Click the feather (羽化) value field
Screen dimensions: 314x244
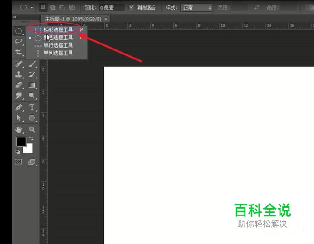tap(112, 8)
